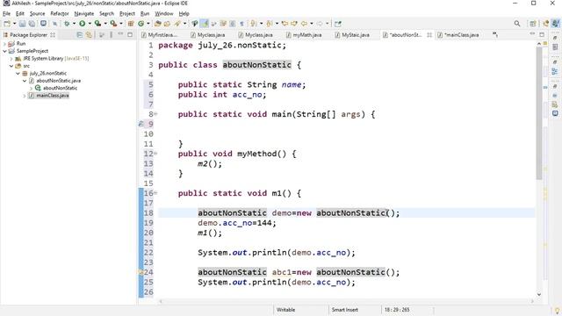Click the Next Annotation icon
Viewport: 562px width, 316px height.
click(x=254, y=24)
